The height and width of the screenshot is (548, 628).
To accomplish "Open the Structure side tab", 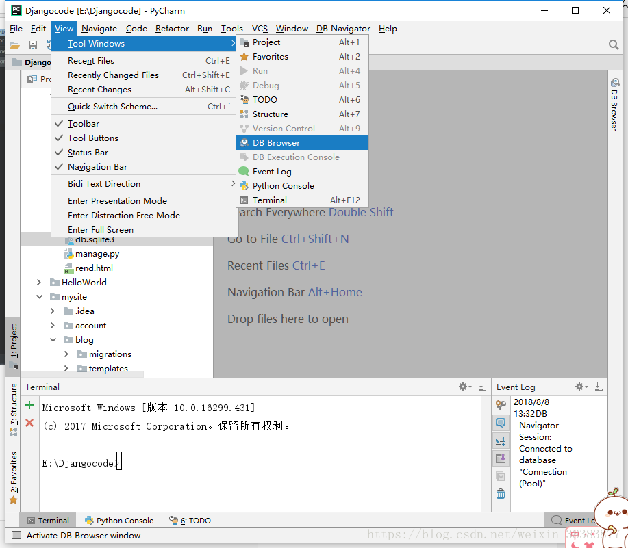I will (x=14, y=410).
